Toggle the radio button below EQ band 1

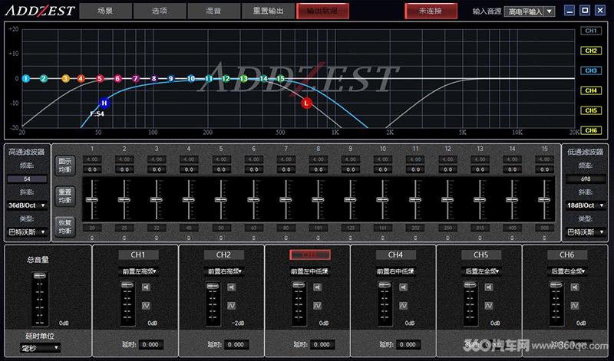(92, 238)
